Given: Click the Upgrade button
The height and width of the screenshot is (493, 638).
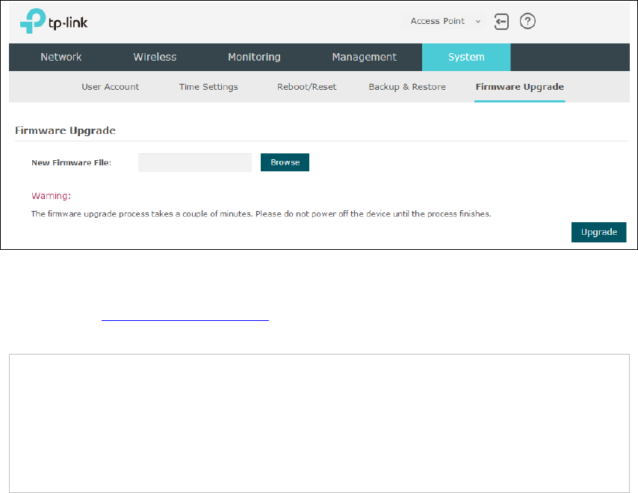Looking at the screenshot, I should click(599, 232).
